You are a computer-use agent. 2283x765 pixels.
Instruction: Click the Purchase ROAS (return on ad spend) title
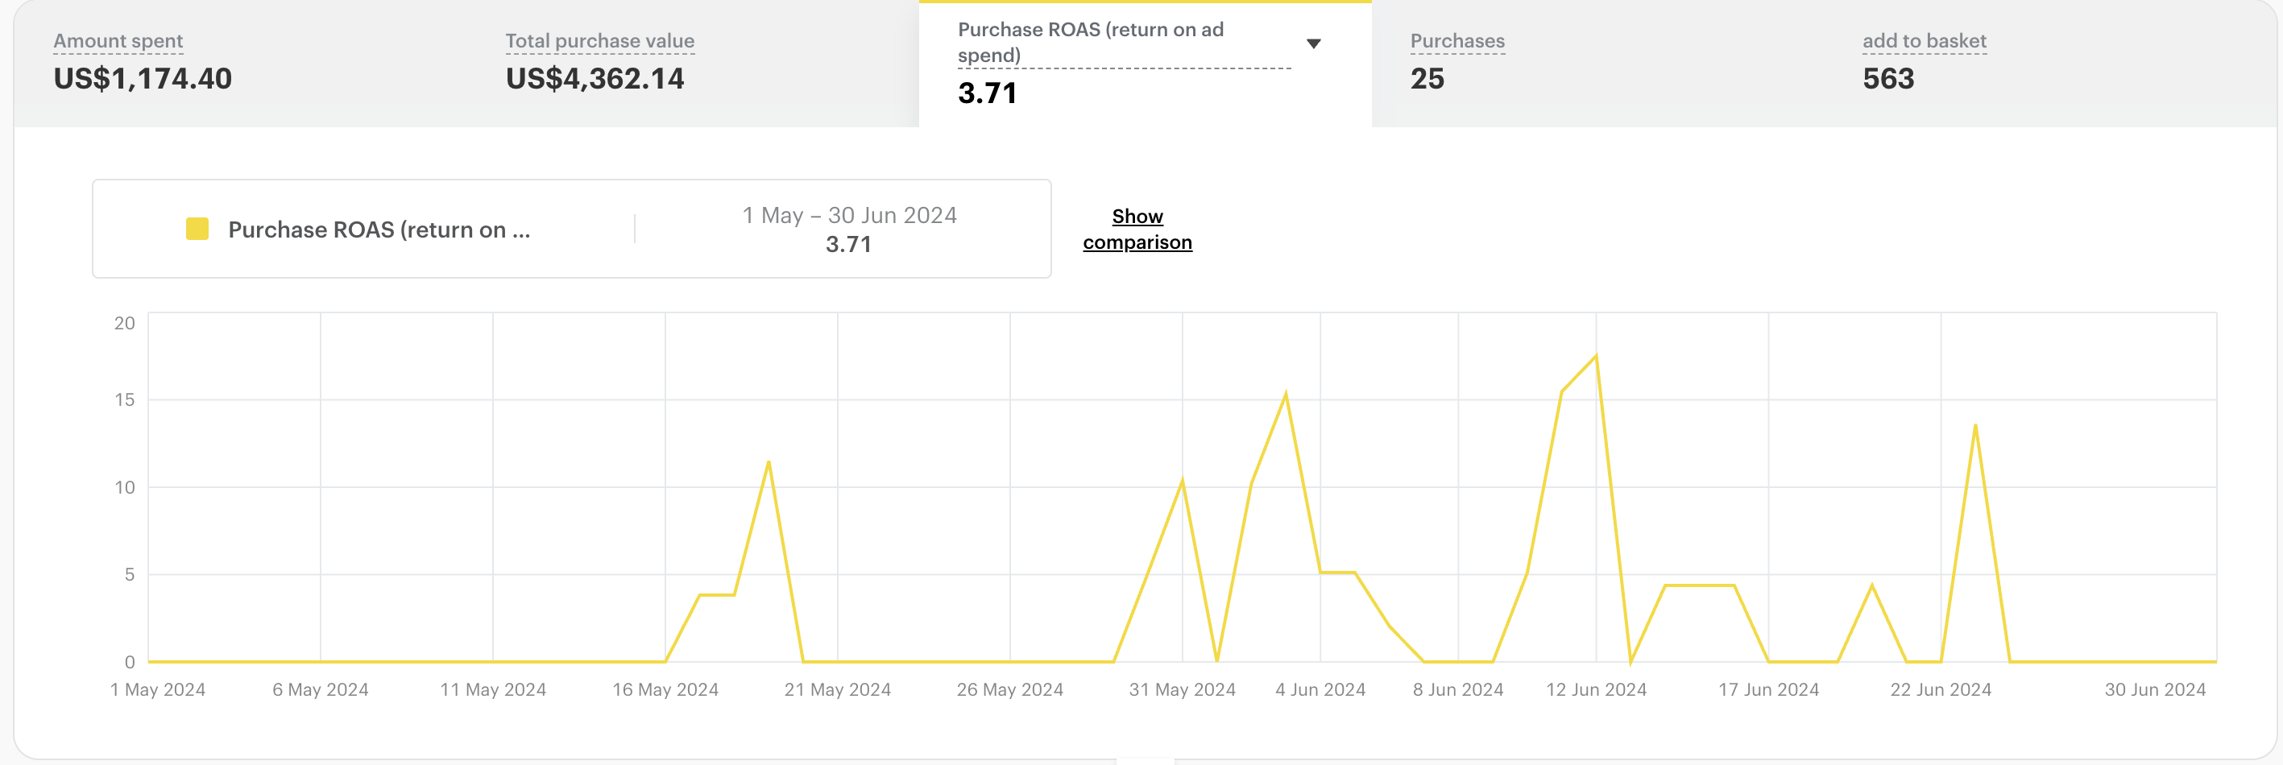1091,43
